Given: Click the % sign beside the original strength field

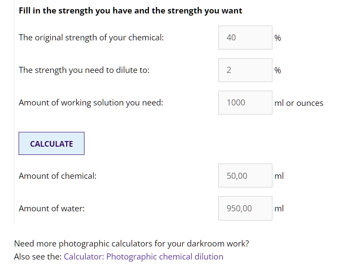Looking at the screenshot, I should [278, 38].
